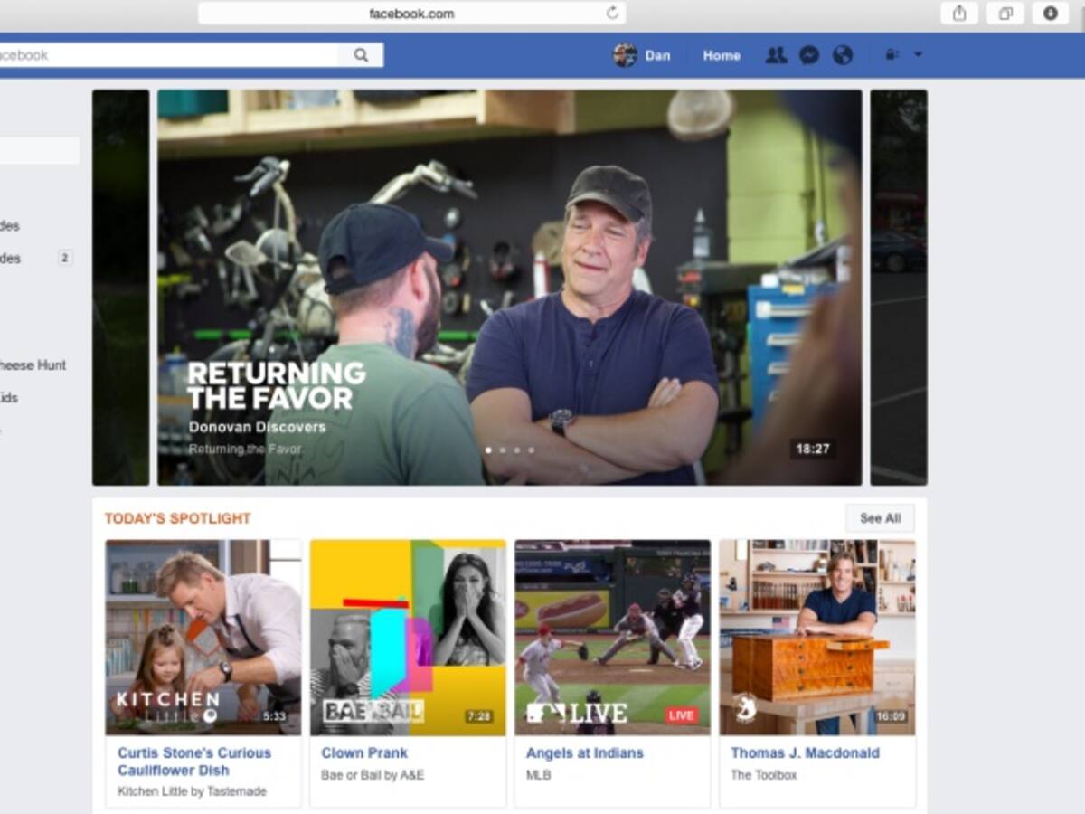Open the Clown Prank video link
This screenshot has width=1085, height=814.
[364, 752]
